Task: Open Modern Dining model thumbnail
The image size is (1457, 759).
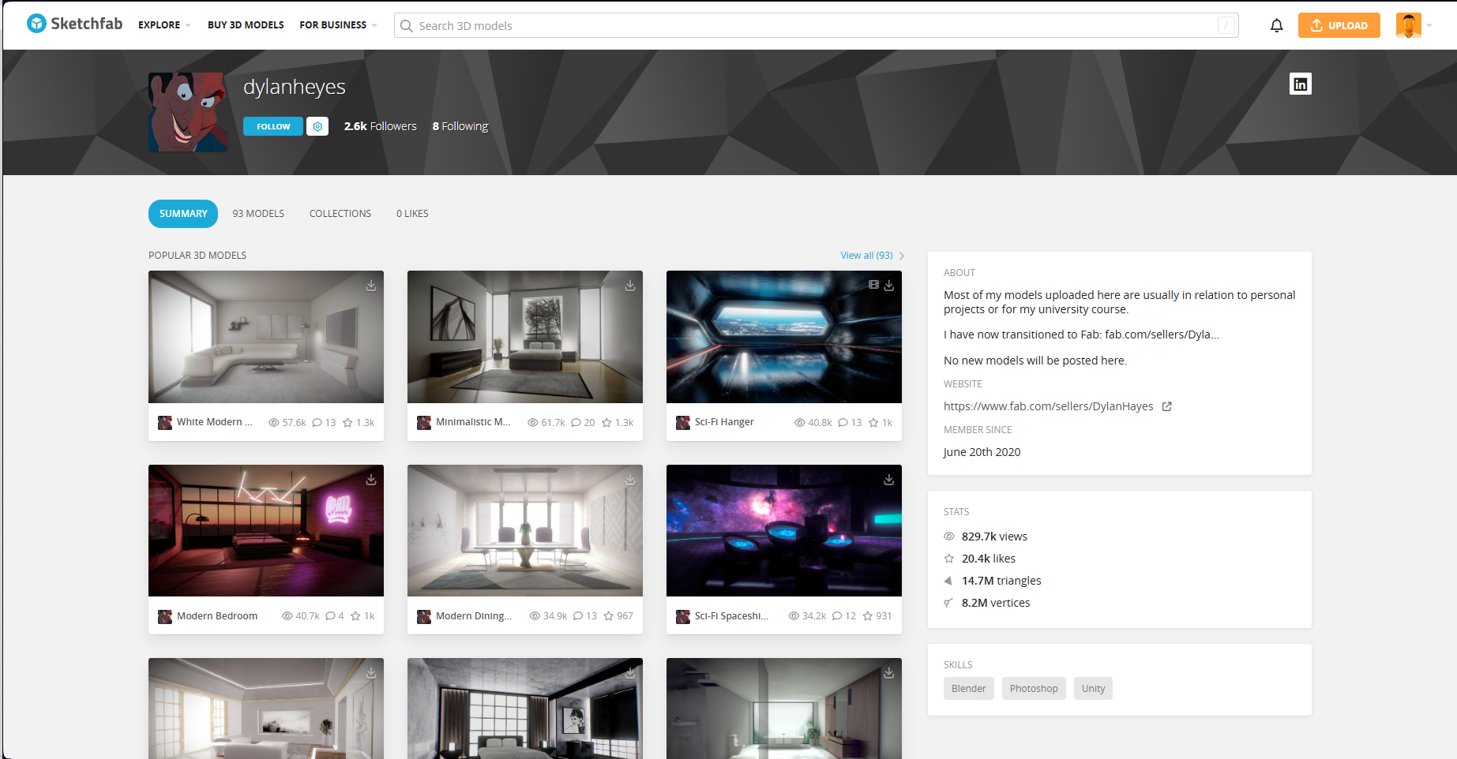Action: click(x=525, y=530)
